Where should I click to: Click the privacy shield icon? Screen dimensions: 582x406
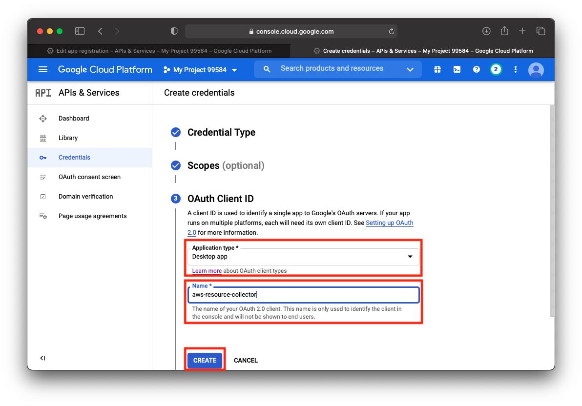174,31
